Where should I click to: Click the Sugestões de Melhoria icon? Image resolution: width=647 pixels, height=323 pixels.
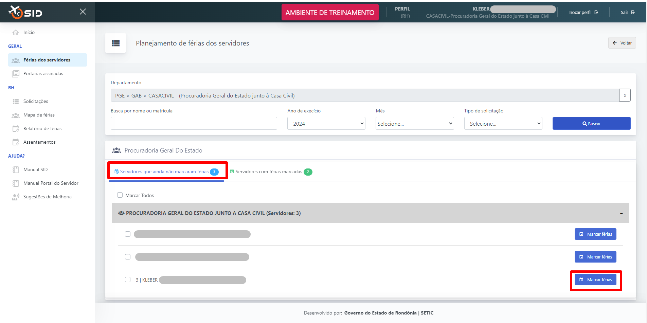[16, 197]
